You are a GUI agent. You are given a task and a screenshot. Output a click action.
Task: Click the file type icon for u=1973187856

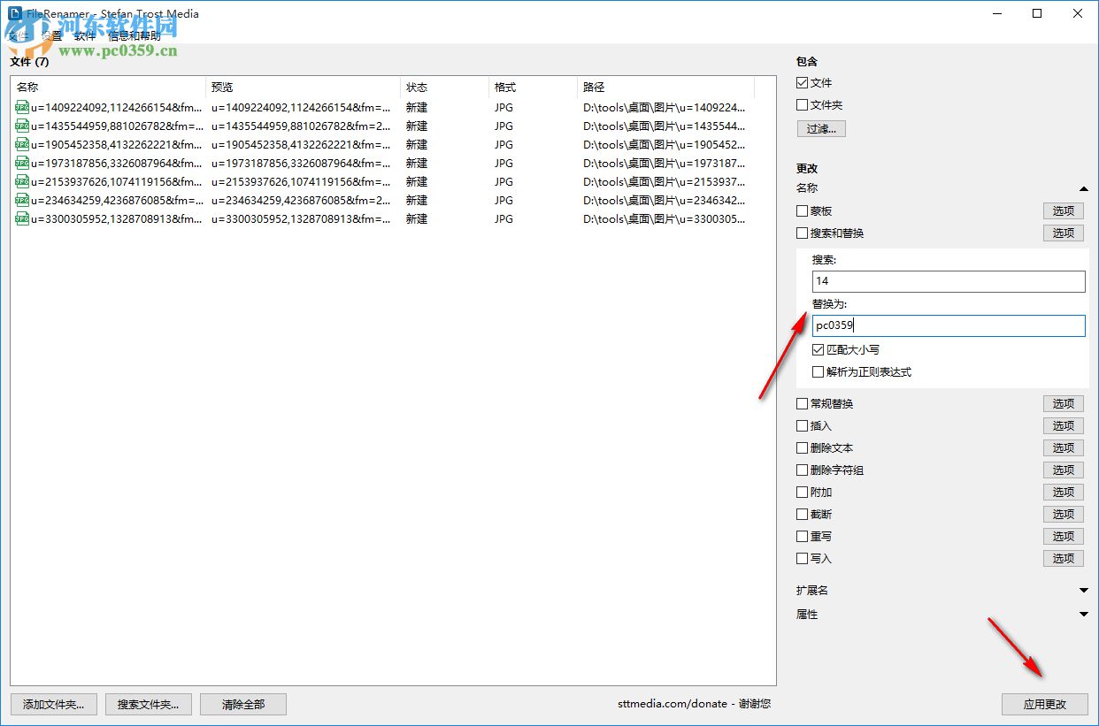[x=21, y=163]
